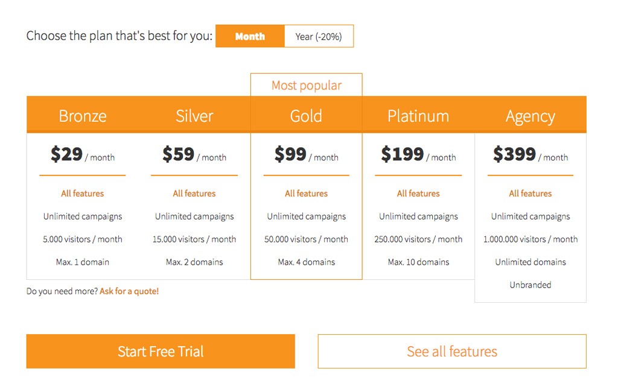Select the Agency plan header
Image resolution: width=618 pixels, height=389 pixels.
coord(530,116)
